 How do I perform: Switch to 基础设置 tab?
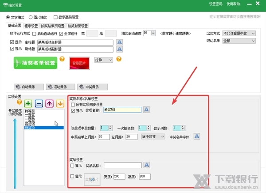coord(15,26)
